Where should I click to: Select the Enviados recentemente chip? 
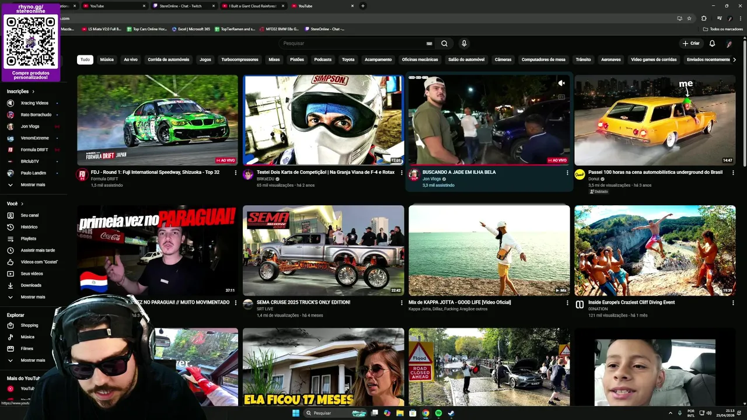point(708,60)
